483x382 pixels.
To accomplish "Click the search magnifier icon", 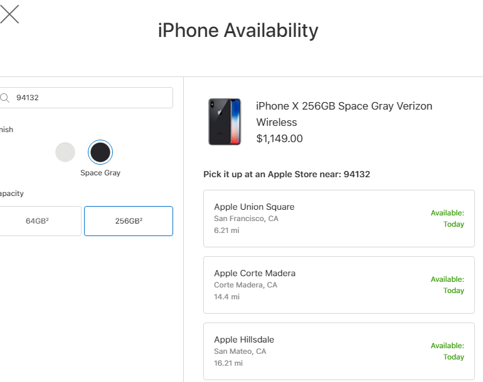I will coord(4,98).
